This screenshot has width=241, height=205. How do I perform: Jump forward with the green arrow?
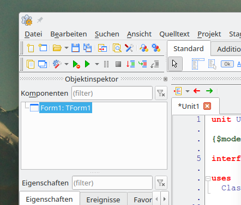pos(209,91)
